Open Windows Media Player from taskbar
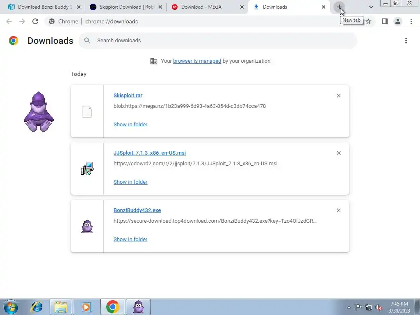 coord(86,307)
